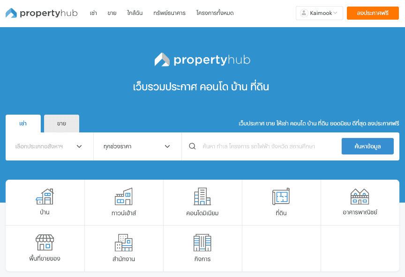
Task: Click the user avatar icon next to Kaimook
Action: coord(304,13)
